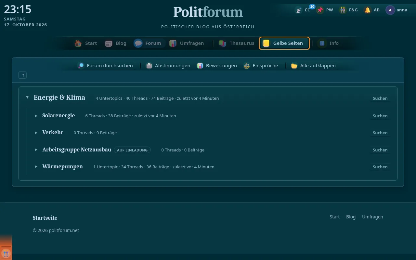Click the Info icon in navigation

coord(322,43)
